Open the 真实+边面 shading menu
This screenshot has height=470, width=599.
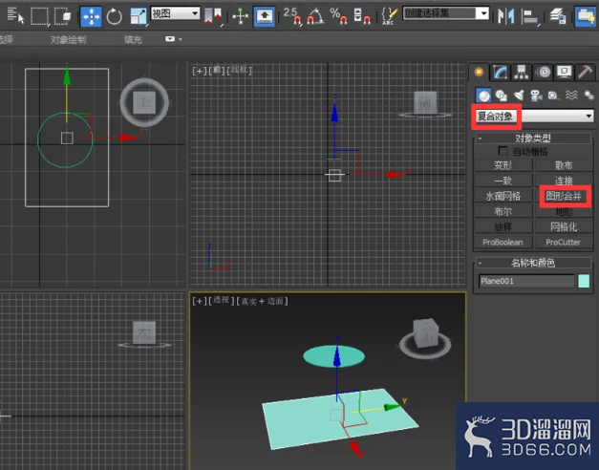pyautogui.click(x=262, y=301)
